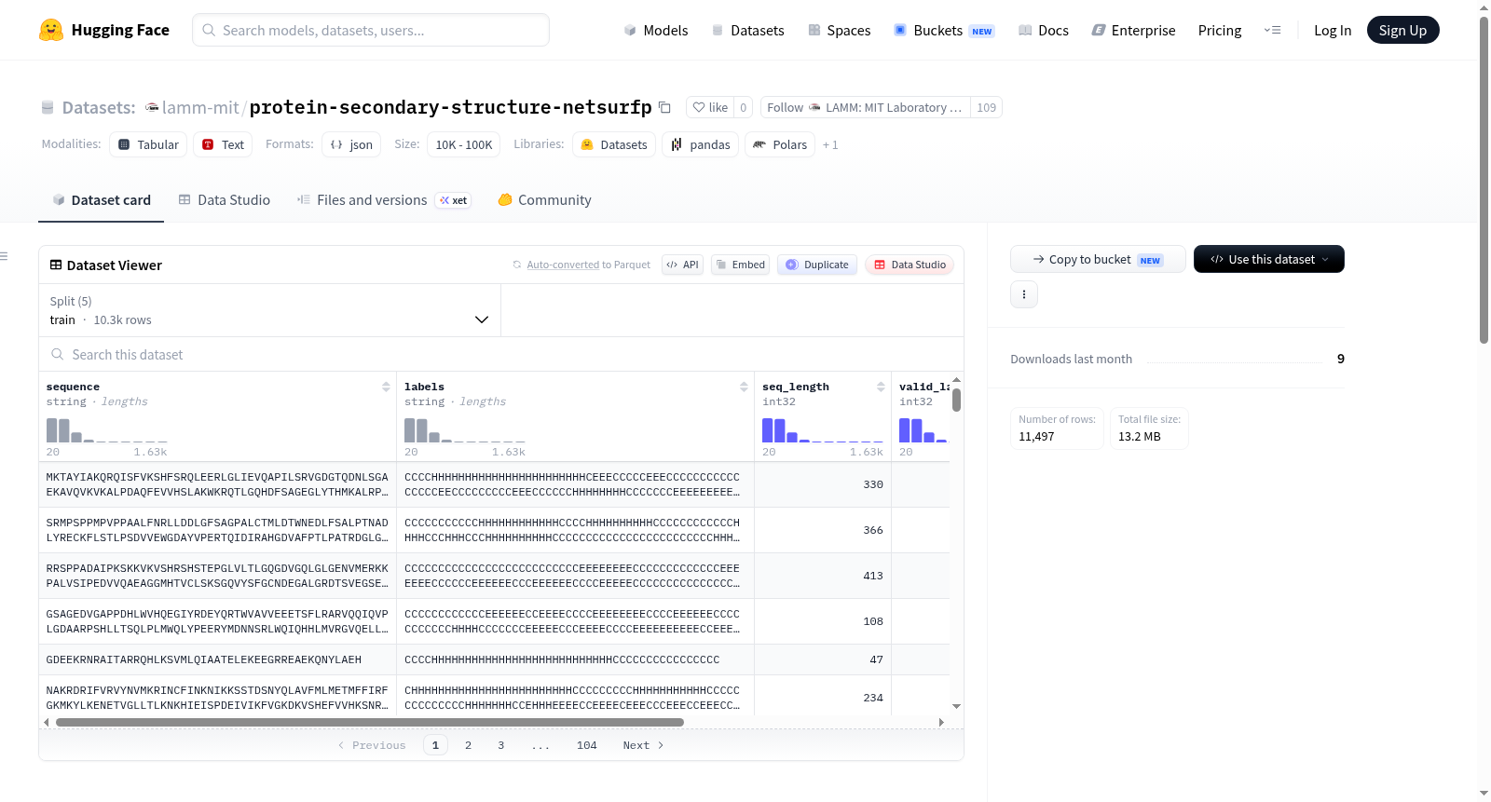Go to Models in the top navigation
The image size is (1491, 802).
(656, 30)
